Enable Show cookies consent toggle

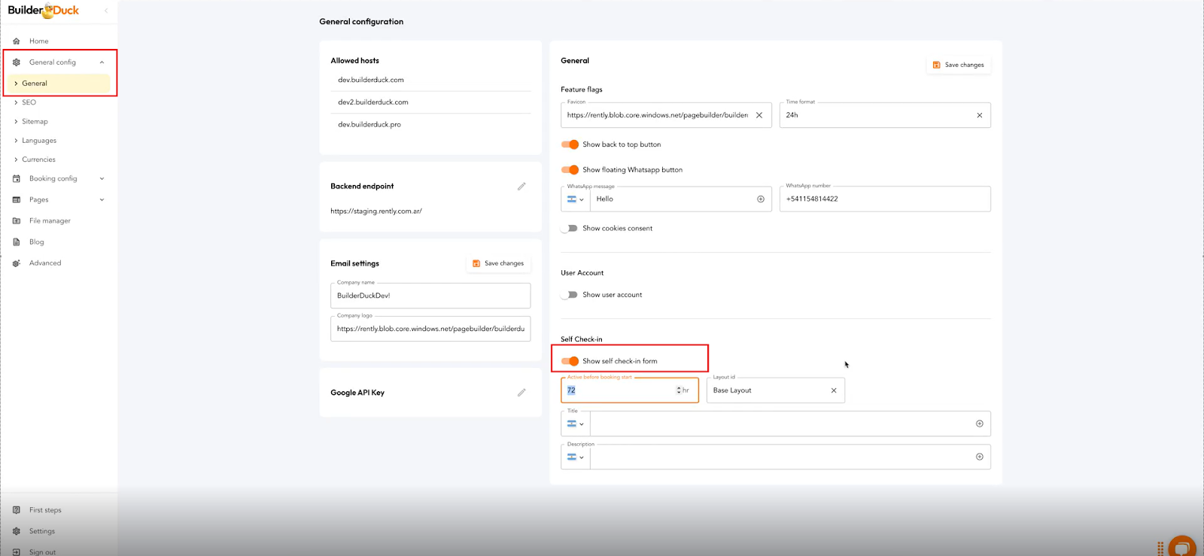(570, 229)
